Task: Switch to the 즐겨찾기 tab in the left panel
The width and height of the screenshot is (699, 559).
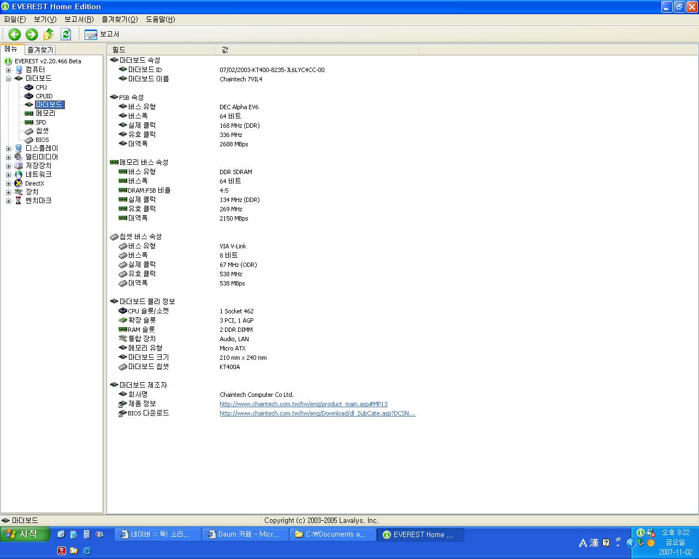Action: click(40, 50)
